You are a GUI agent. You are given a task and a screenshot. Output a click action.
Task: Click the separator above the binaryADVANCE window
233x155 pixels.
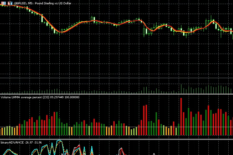click(116, 139)
